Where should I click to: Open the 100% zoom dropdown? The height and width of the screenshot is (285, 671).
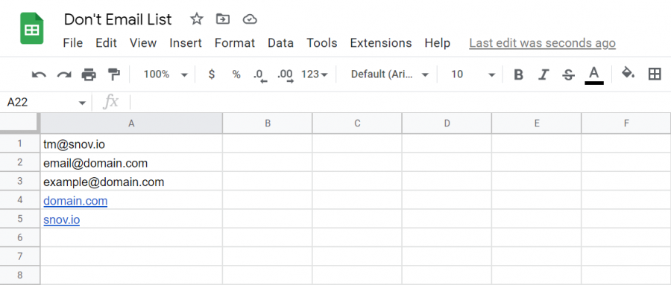click(166, 74)
